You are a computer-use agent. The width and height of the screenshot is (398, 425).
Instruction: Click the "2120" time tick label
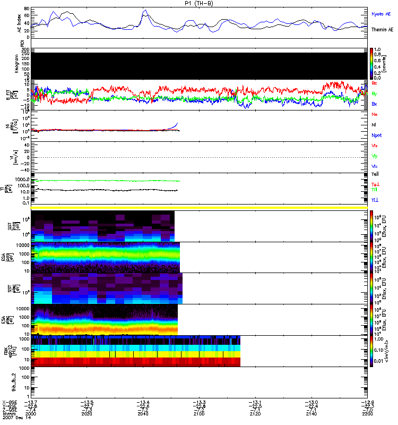(x=255, y=414)
